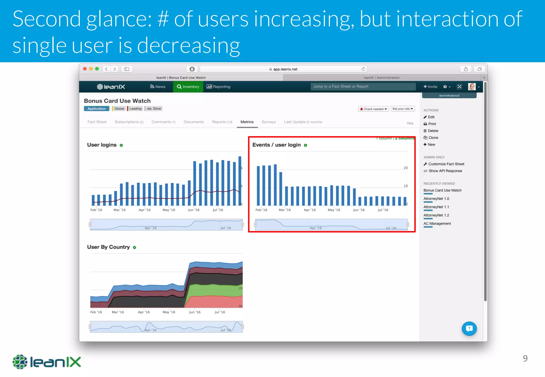The height and width of the screenshot is (377, 545).
Task: Open settings gear for Events / user login chart
Action: [x=305, y=145]
